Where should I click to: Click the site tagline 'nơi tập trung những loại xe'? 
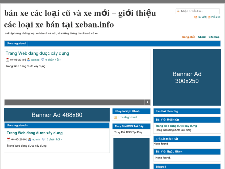[x=51, y=33]
